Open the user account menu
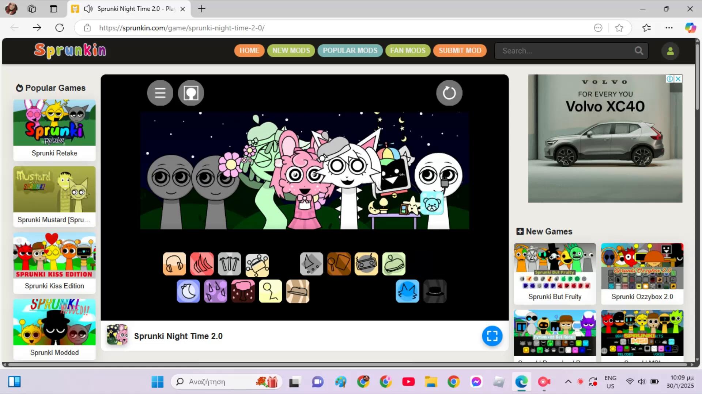 [670, 51]
